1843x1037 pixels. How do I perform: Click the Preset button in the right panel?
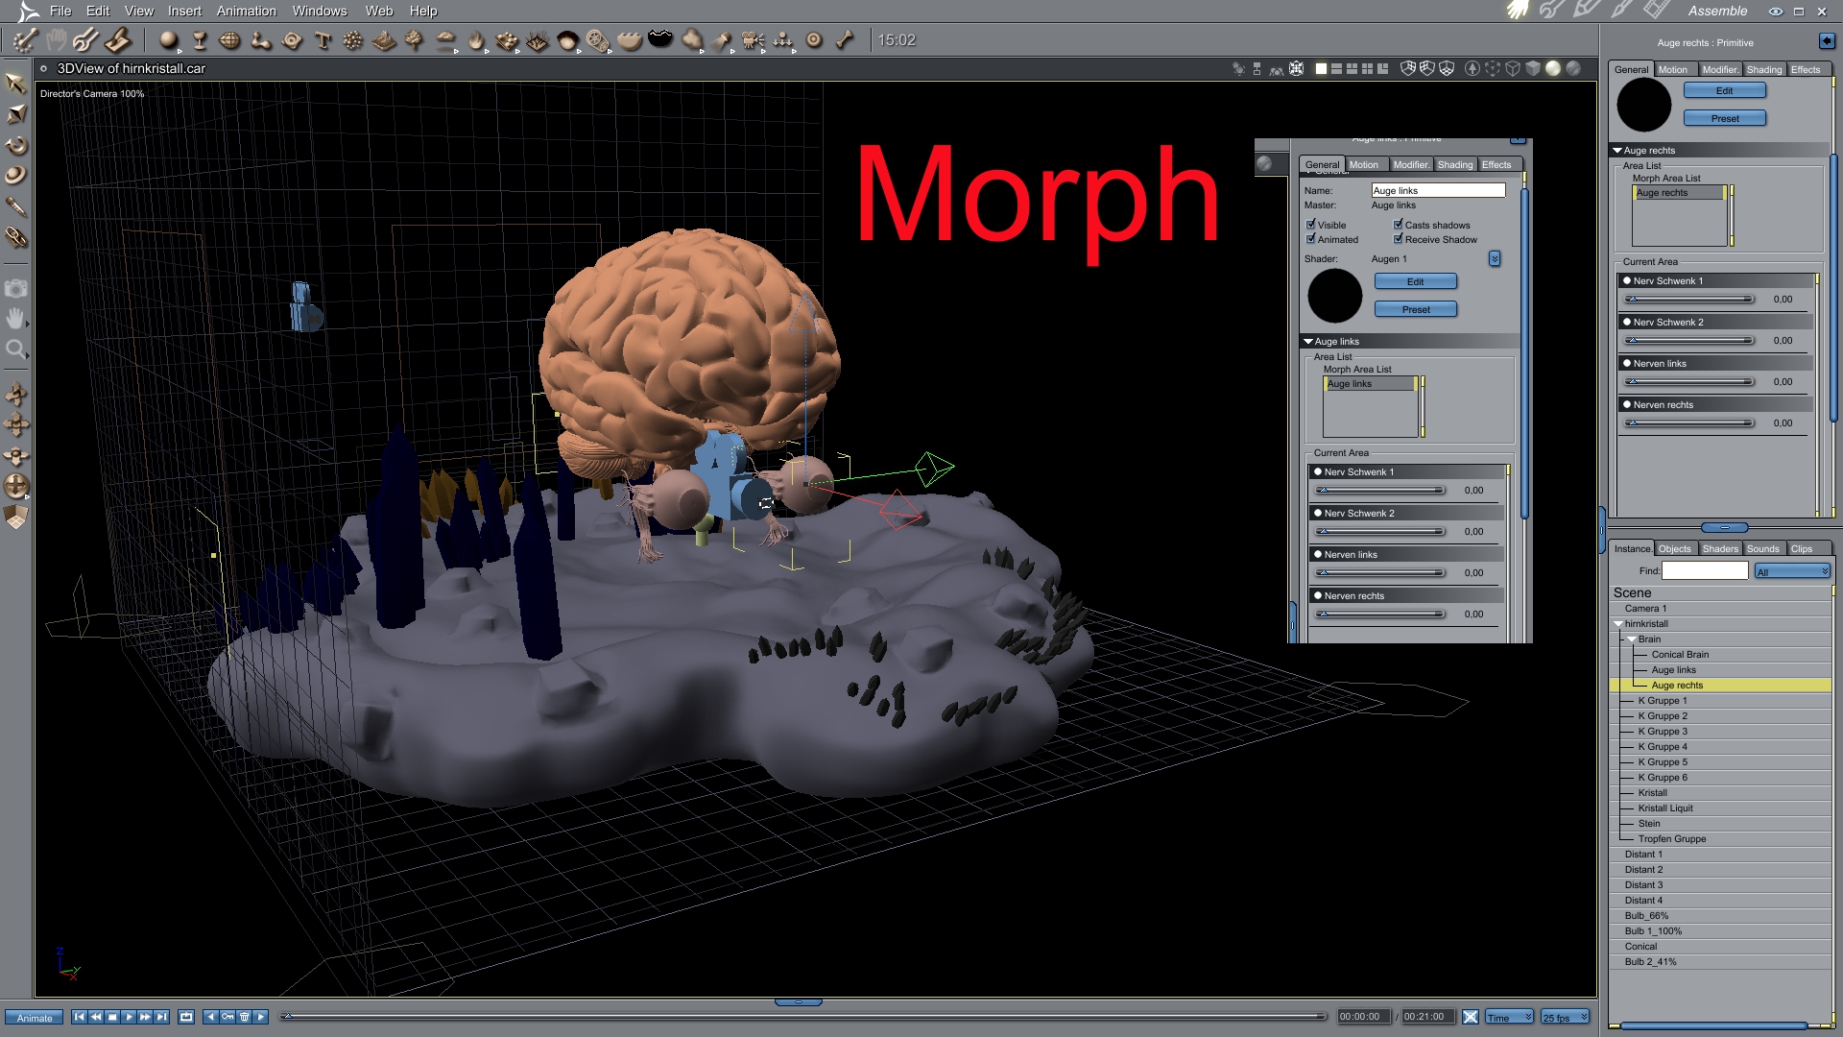1724,119
